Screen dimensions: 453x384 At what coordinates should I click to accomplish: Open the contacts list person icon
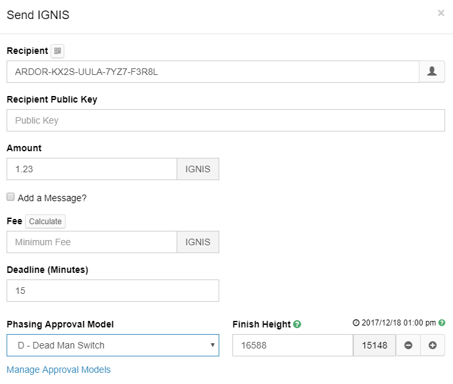(x=432, y=72)
